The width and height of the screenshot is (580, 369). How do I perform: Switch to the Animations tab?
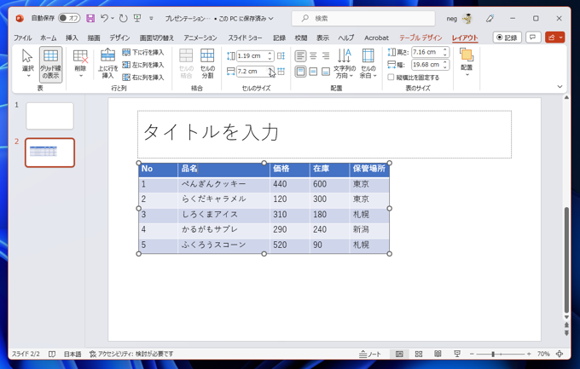pos(200,37)
